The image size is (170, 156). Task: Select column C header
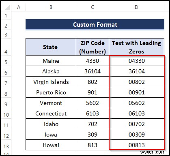(93, 7)
